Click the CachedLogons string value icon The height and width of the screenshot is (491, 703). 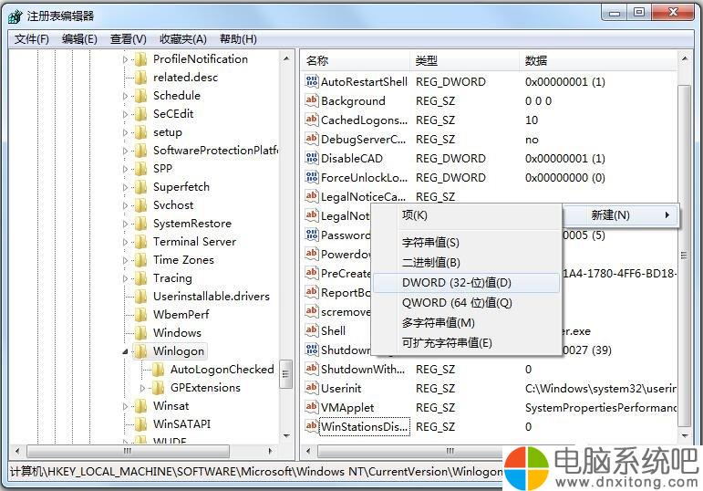point(312,120)
